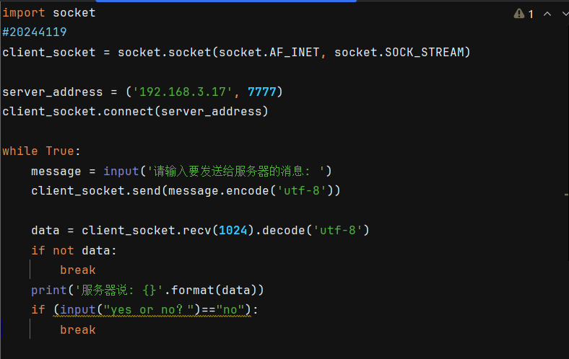Screen dimensions: 569x359
Task: Click the comment #20244119
Action: click(35, 32)
